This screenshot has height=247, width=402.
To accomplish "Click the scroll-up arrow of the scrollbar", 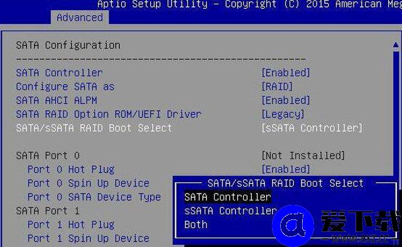I will (396, 45).
